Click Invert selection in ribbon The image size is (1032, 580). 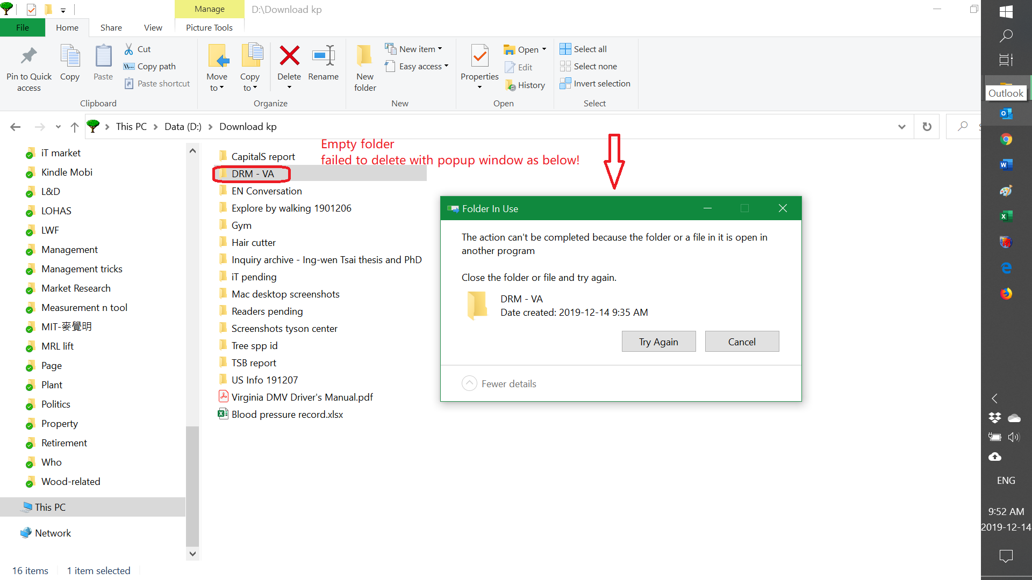[x=595, y=83]
